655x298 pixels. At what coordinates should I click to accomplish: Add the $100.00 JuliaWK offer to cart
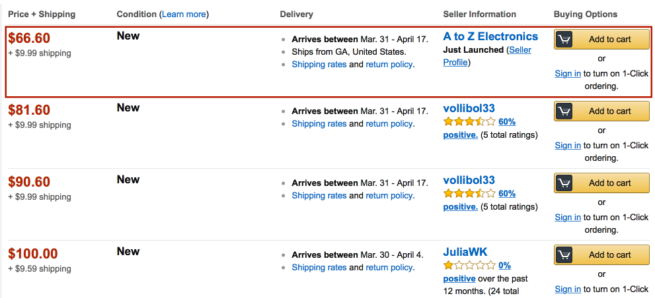point(601,254)
